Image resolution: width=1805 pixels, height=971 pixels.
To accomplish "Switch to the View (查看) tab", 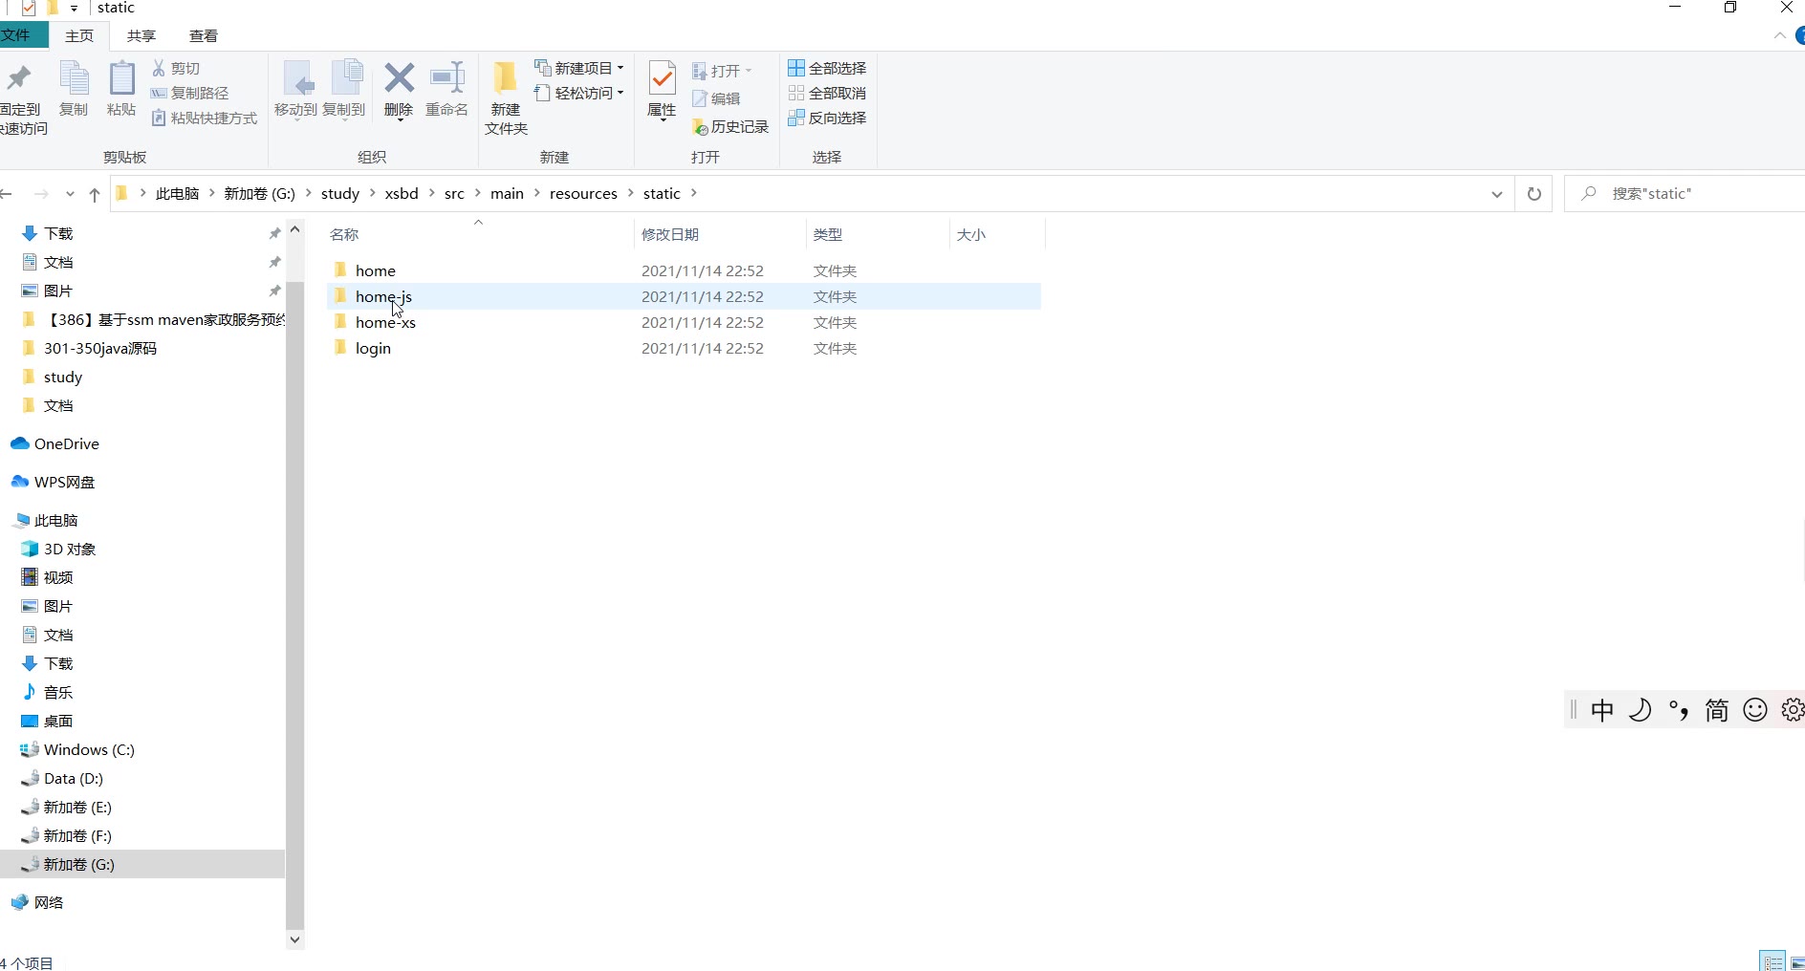I will point(204,35).
